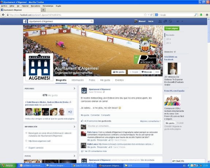Open messages icon in Facebook header
210x168 pixels.
[x=165, y=21]
